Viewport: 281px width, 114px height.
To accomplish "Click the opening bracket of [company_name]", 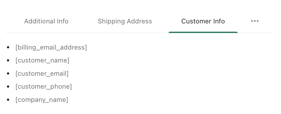I will (17, 100).
